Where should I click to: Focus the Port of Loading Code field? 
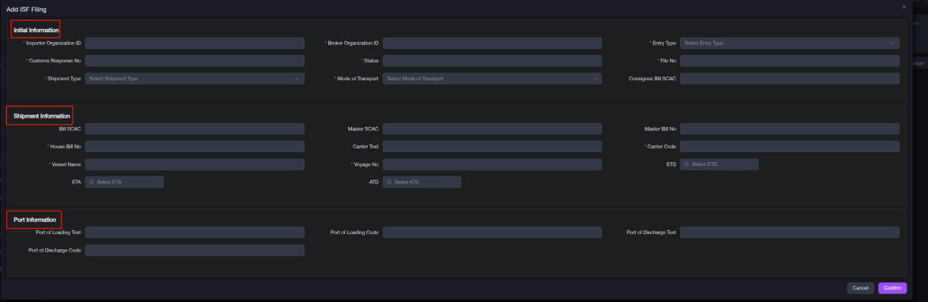pyautogui.click(x=492, y=232)
